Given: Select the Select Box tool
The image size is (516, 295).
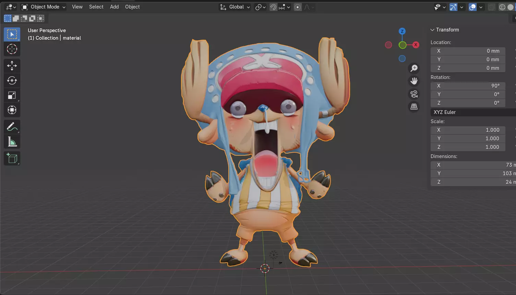Looking at the screenshot, I should pos(12,35).
